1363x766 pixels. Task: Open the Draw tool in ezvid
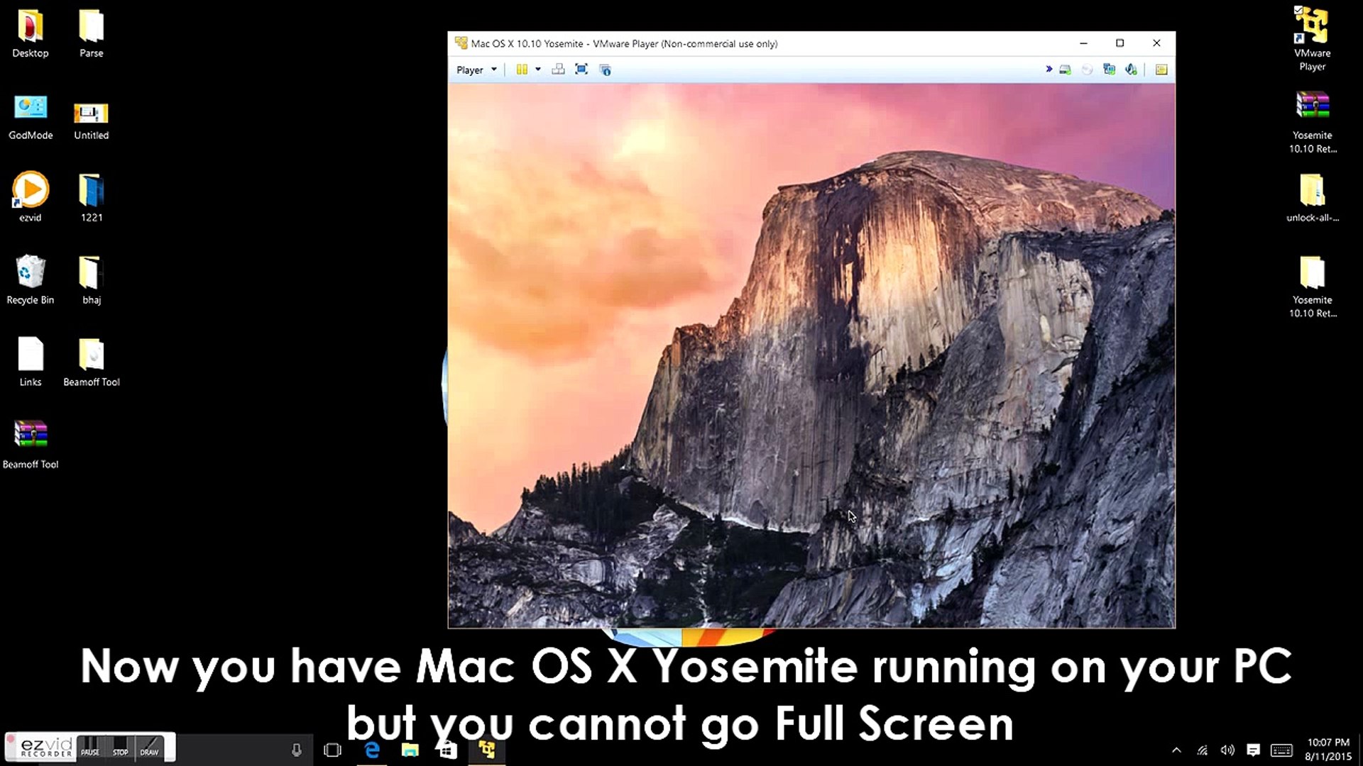tap(149, 751)
